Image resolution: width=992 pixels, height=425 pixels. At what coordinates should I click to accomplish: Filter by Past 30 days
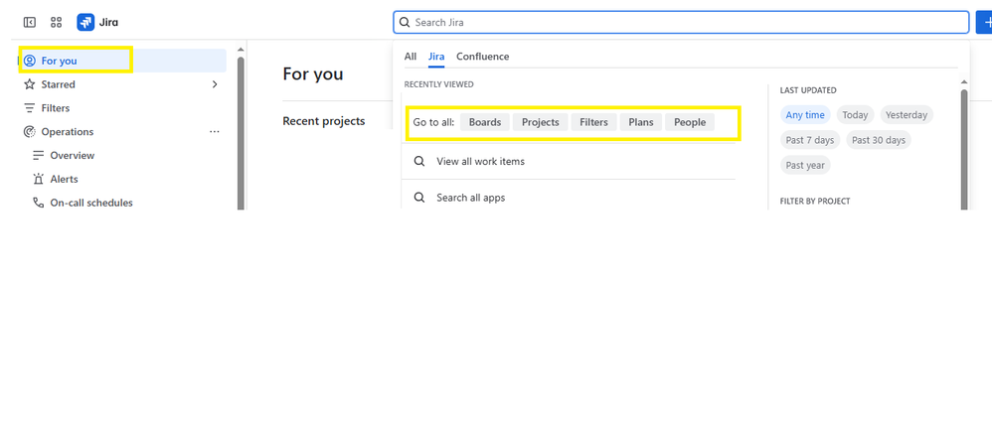[878, 140]
